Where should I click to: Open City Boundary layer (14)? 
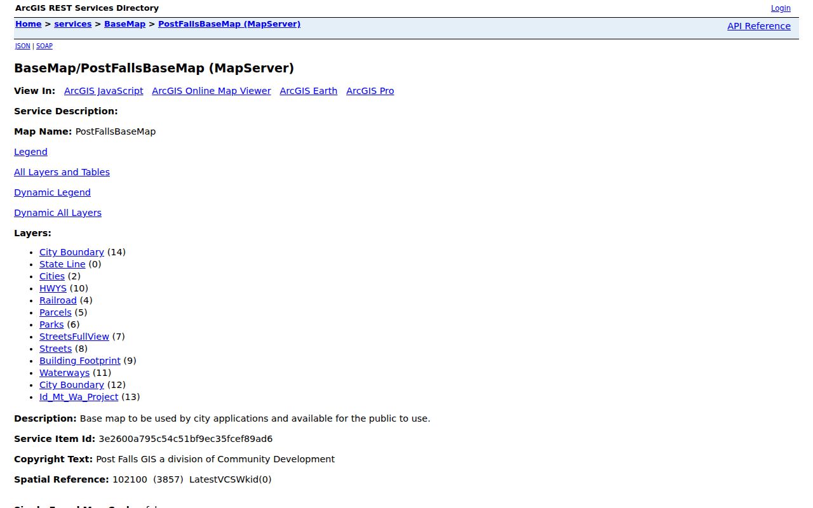pyautogui.click(x=72, y=252)
